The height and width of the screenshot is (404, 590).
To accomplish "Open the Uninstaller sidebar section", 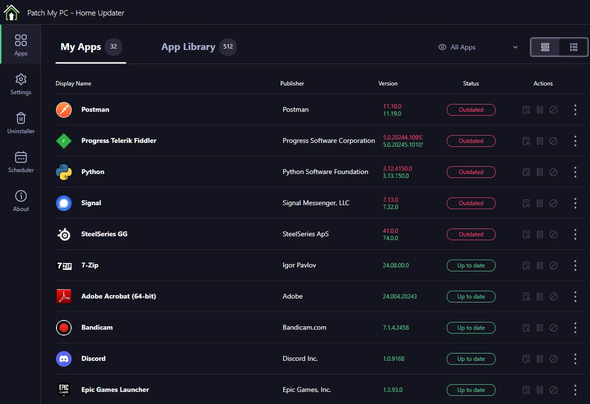I will point(21,123).
